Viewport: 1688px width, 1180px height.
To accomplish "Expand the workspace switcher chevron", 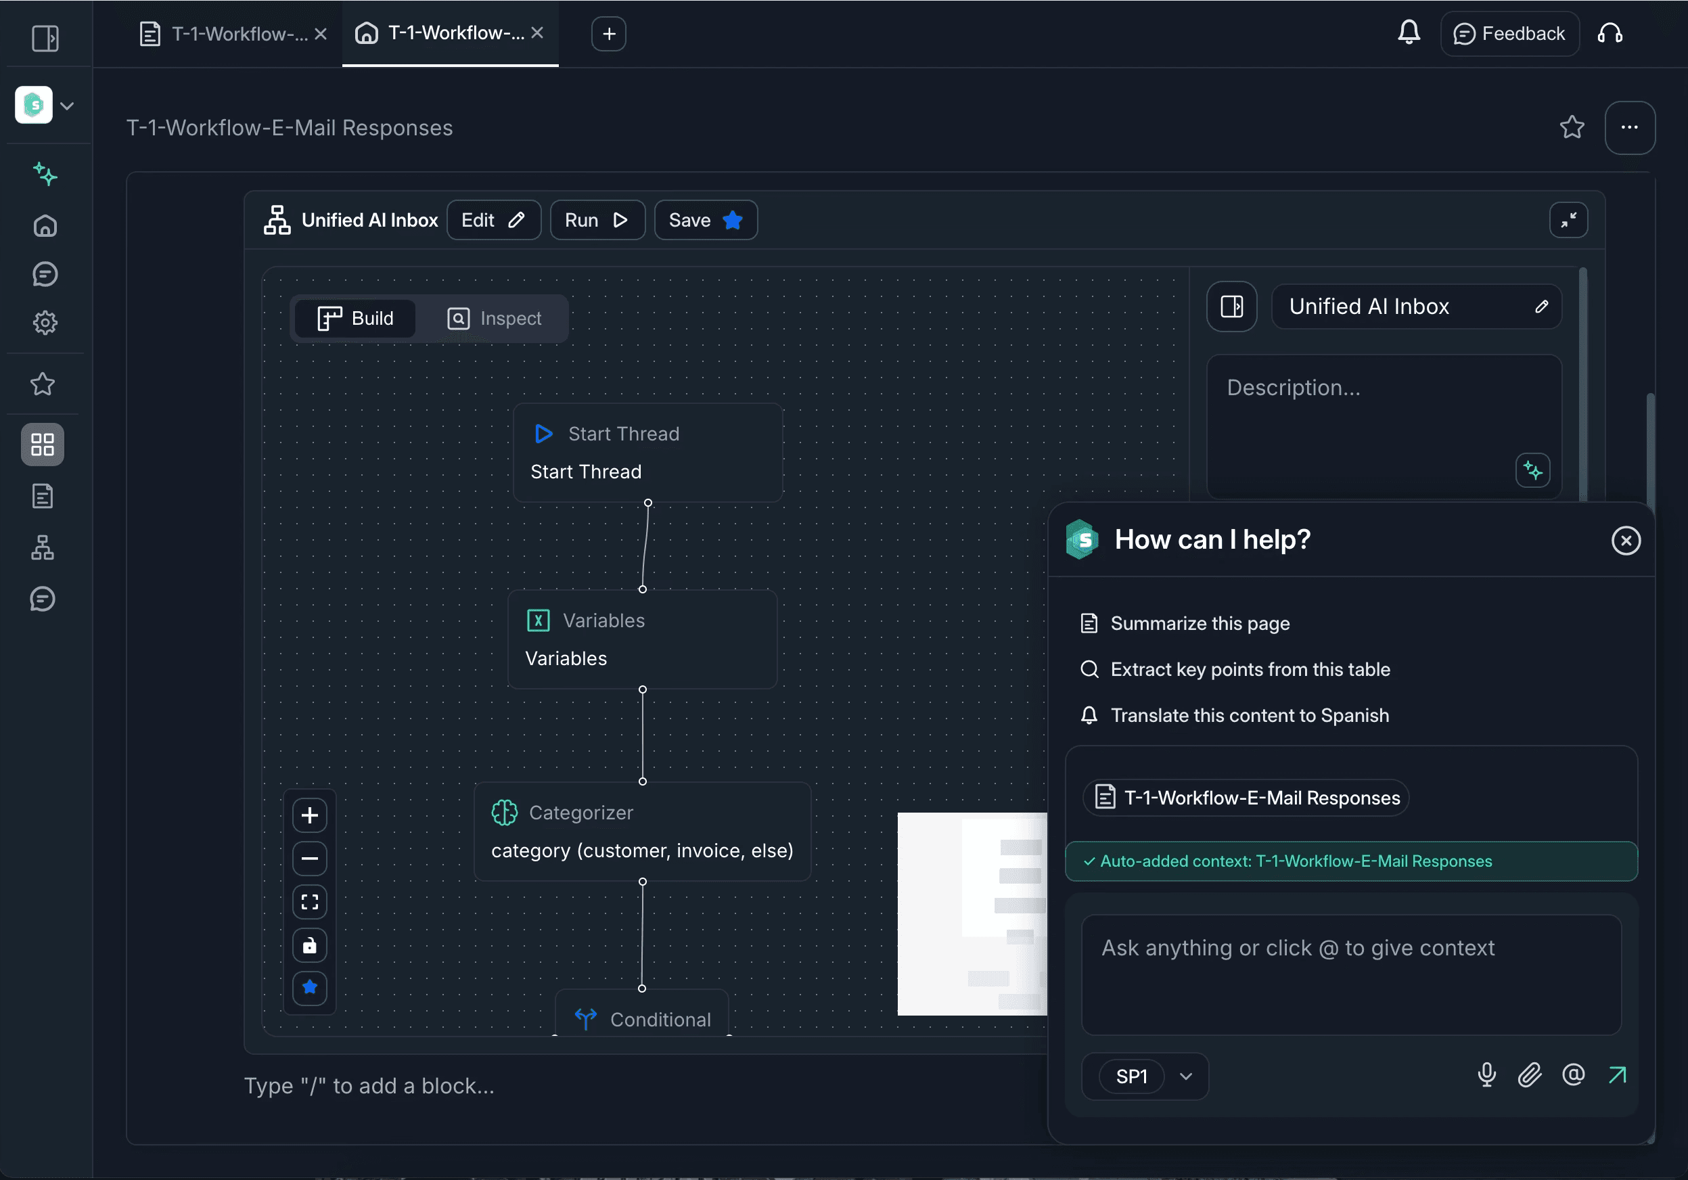I will [x=67, y=106].
